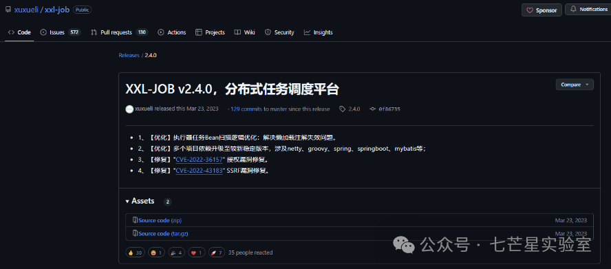This screenshot has height=269, width=611.
Task: Toggle the hooray reaction with count 4
Action: pos(178,252)
